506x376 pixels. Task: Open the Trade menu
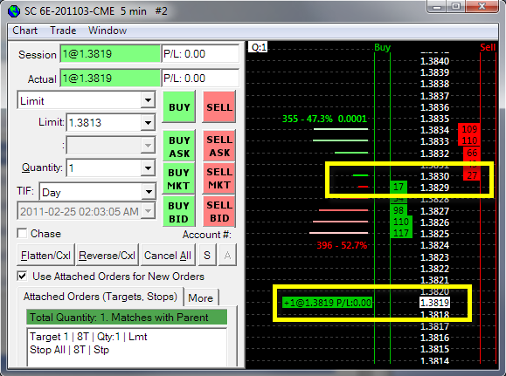(63, 31)
